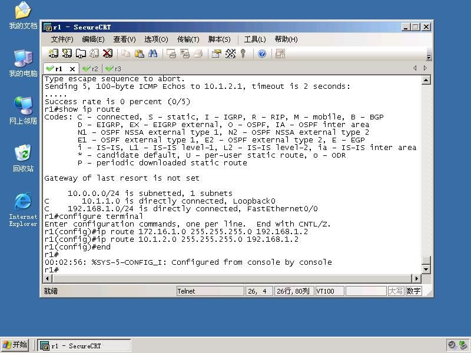This screenshot has height=353, width=471.
Task: Click the tab scroll left arrow
Action: (x=415, y=68)
